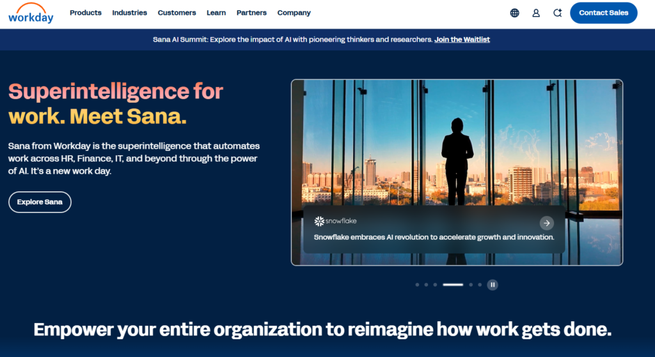This screenshot has height=357, width=655.
Task: Click the arrow on the Snowflake card
Action: coord(546,223)
